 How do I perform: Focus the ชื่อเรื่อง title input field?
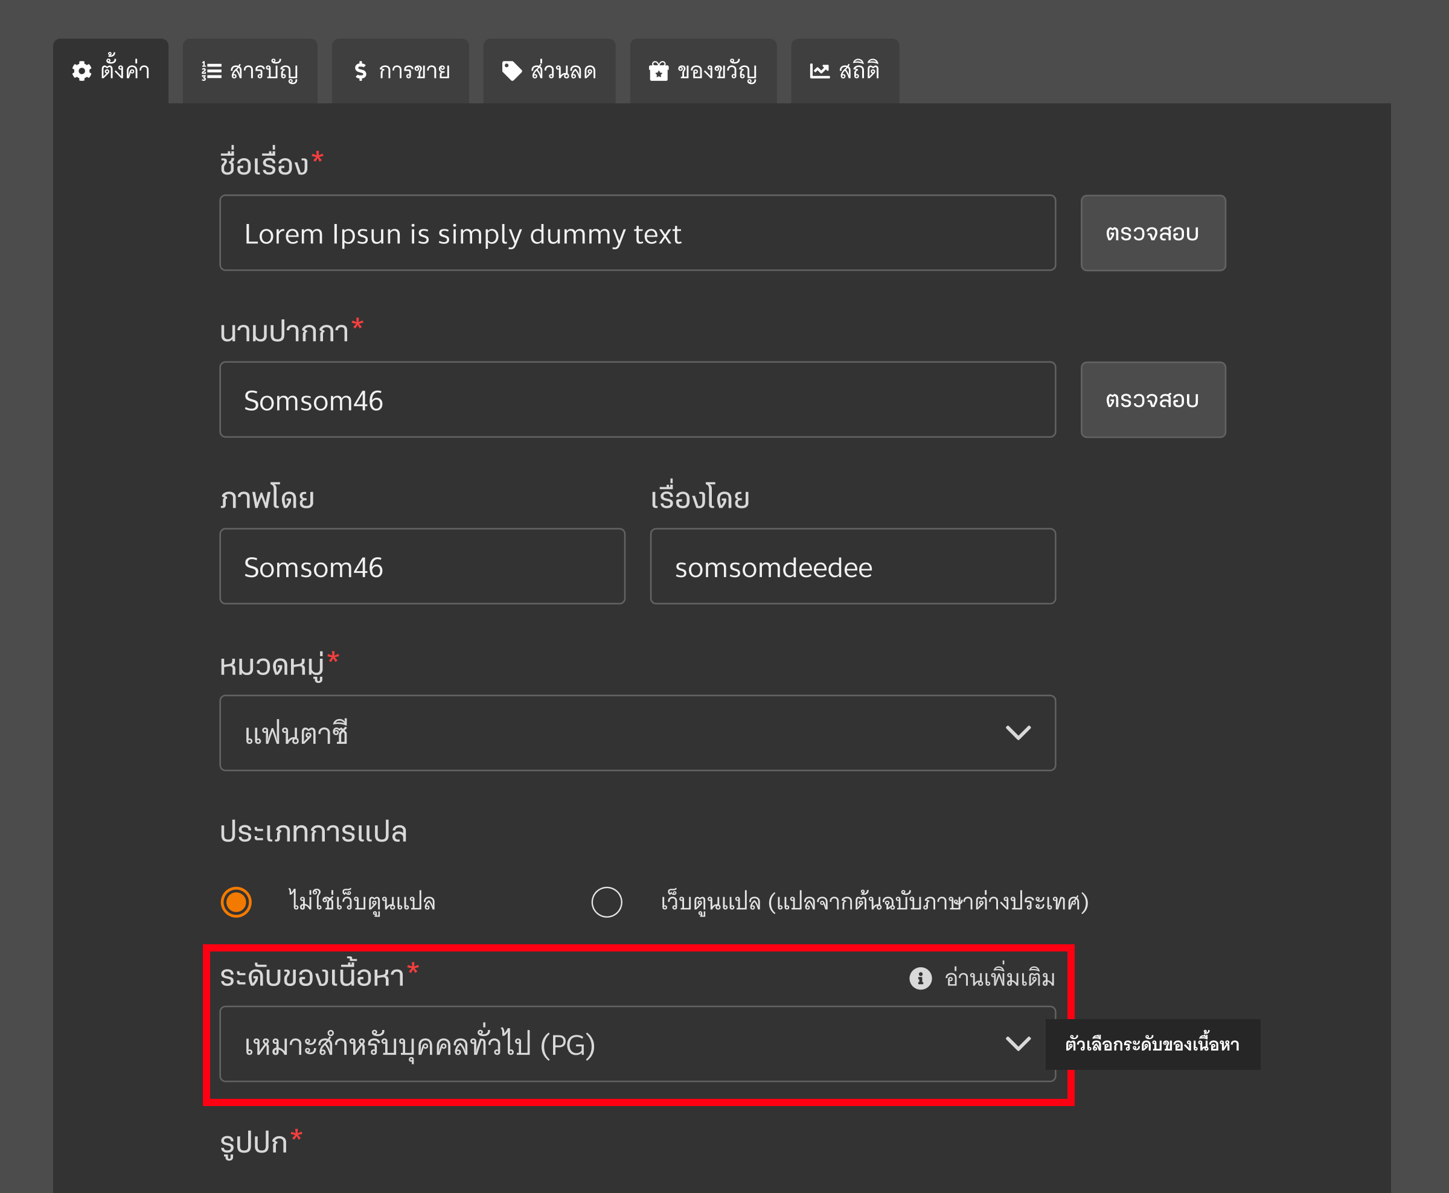[x=638, y=233]
